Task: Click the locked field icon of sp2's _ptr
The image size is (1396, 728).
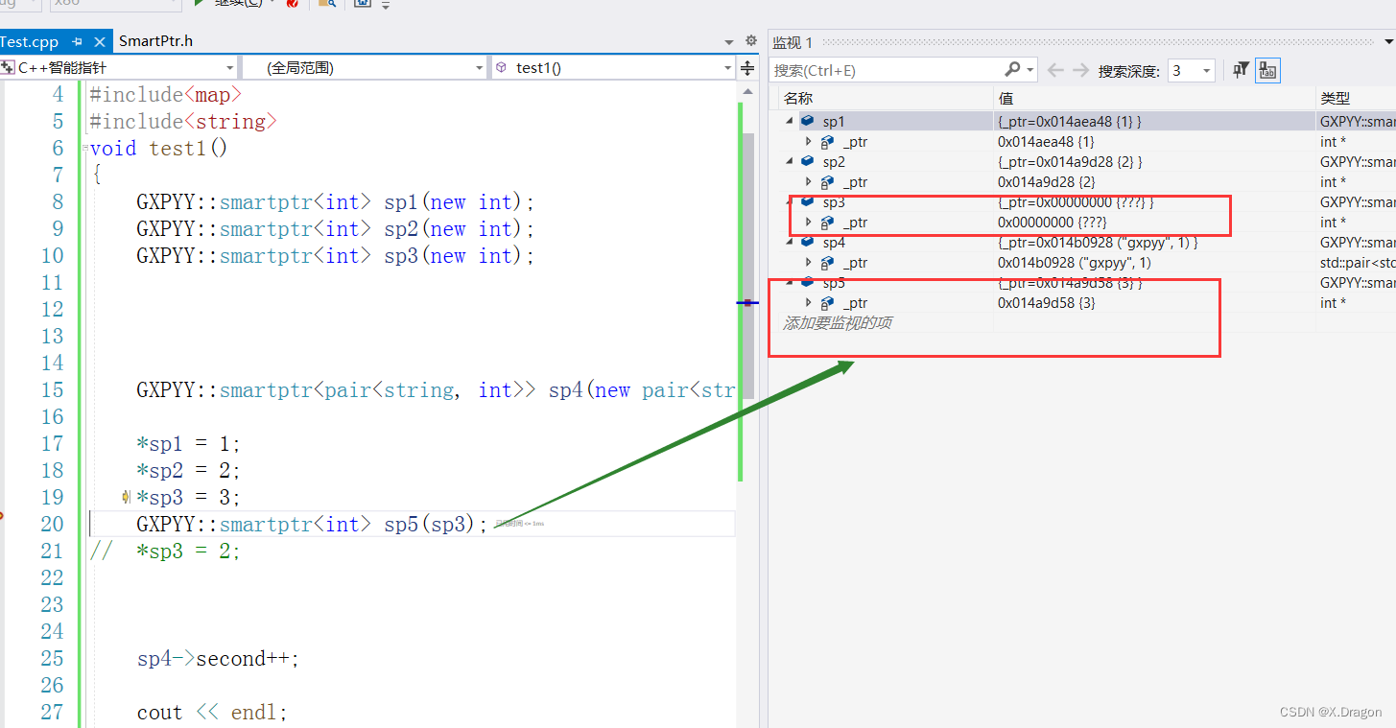Action: coord(827,181)
